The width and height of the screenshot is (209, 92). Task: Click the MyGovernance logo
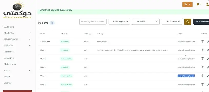tap(17, 10)
